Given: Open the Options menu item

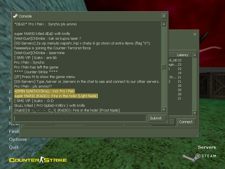Looking at the screenshot, I should [18, 139].
